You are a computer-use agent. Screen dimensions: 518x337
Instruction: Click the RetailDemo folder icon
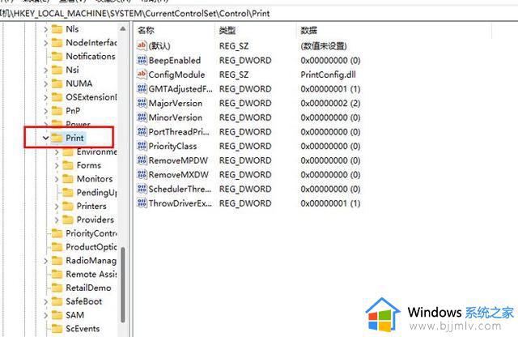coord(57,288)
